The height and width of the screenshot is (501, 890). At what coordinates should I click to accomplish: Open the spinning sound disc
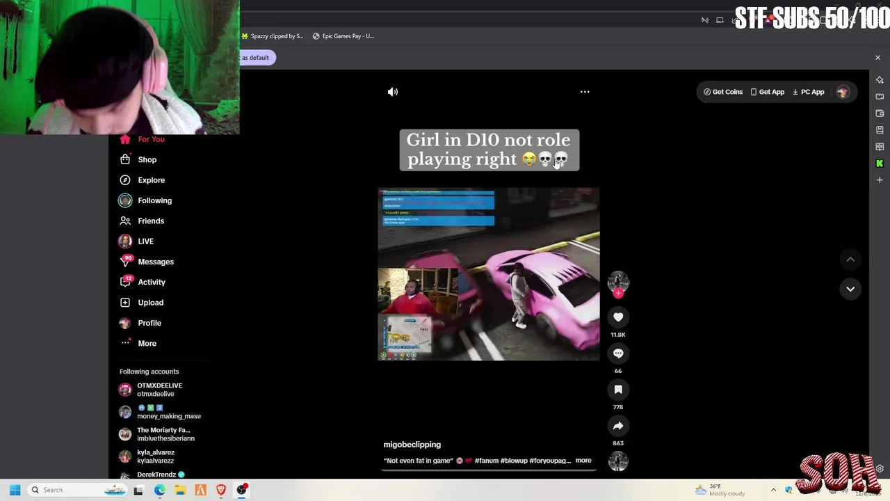click(618, 461)
